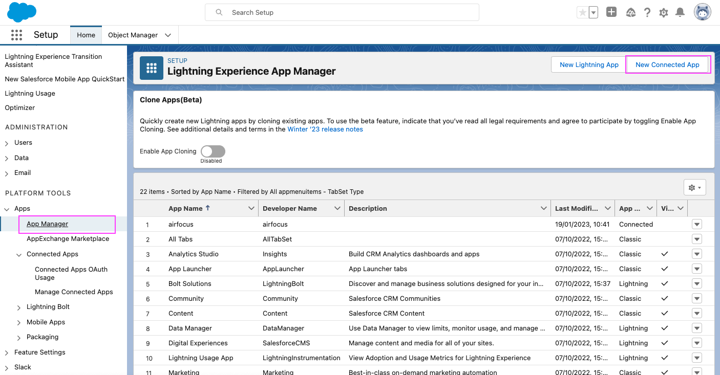The image size is (720, 375).
Task: Open the list view controls gear
Action: [695, 188]
